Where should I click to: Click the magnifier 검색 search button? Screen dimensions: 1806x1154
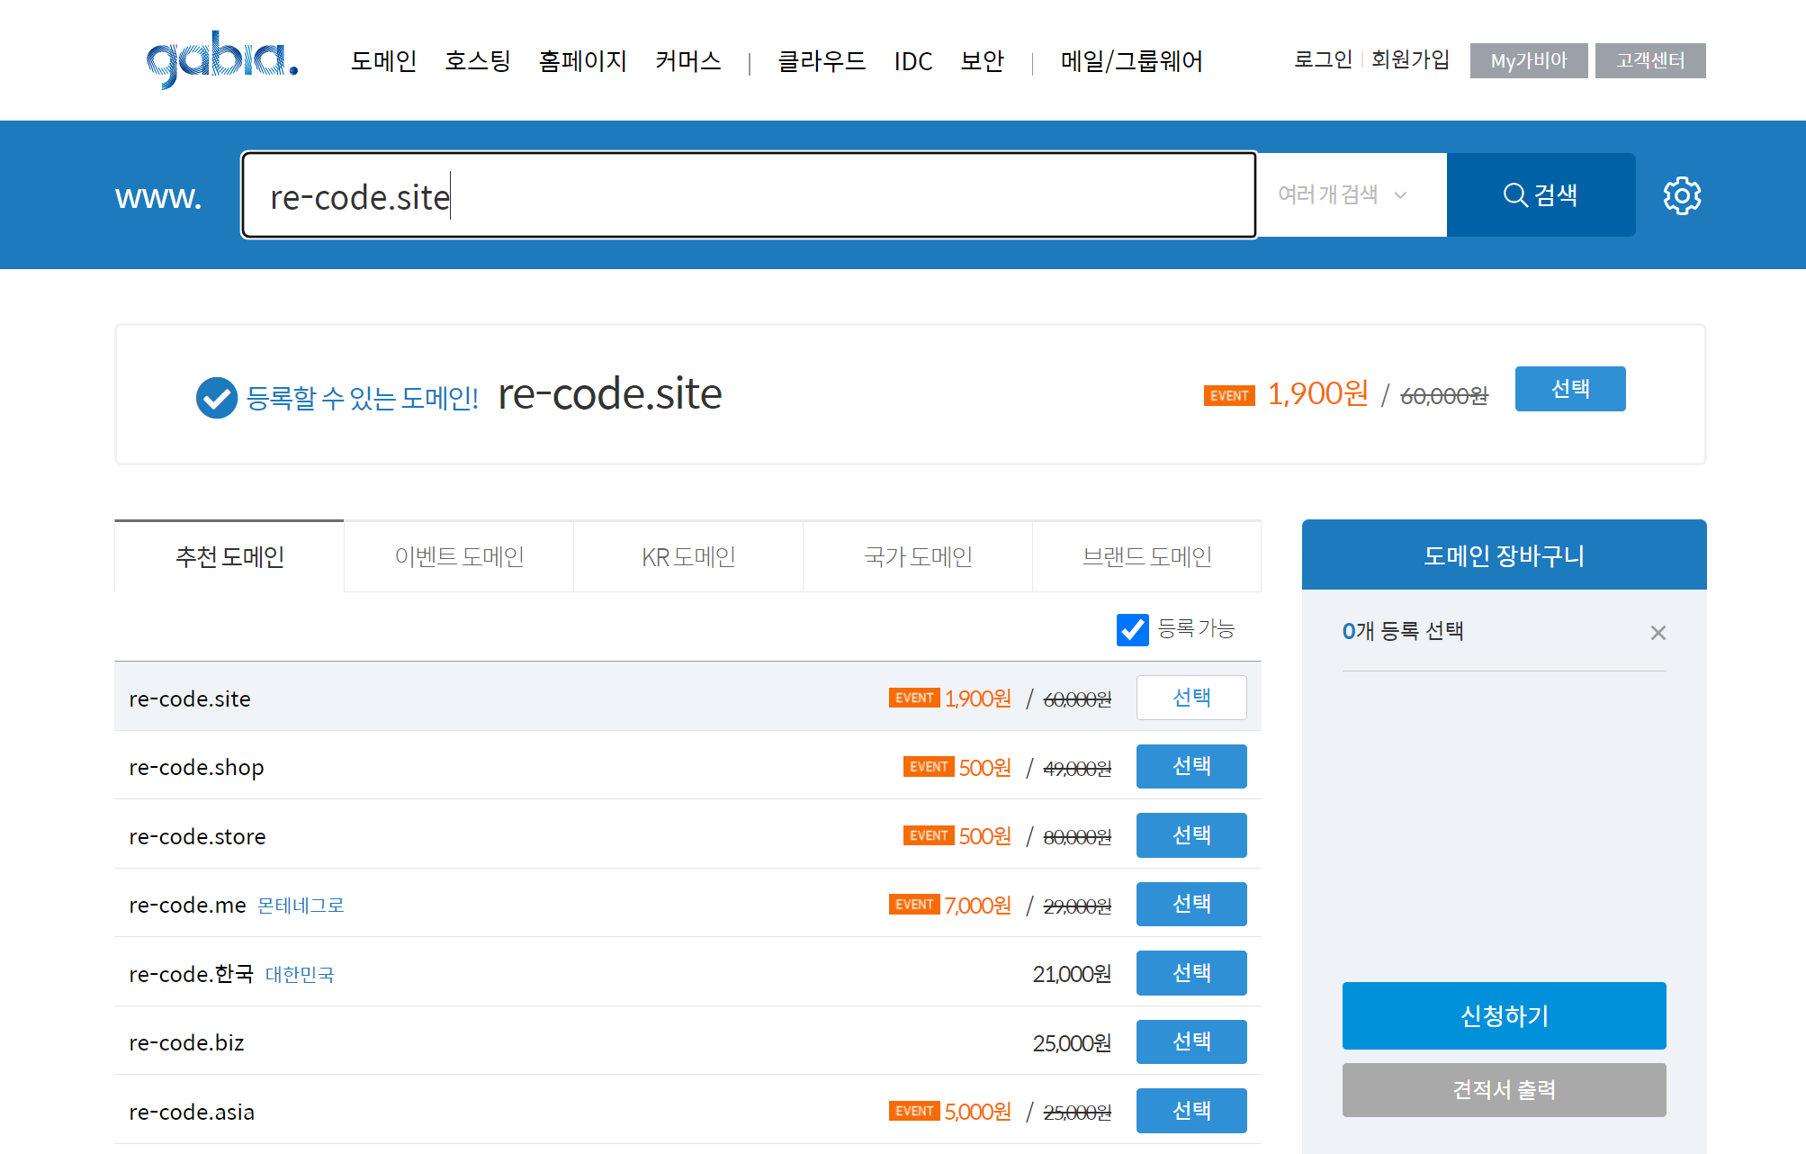1541,195
